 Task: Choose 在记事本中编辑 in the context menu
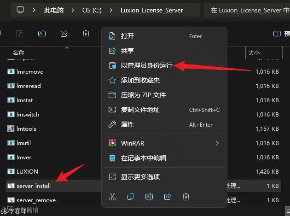tap(164, 158)
